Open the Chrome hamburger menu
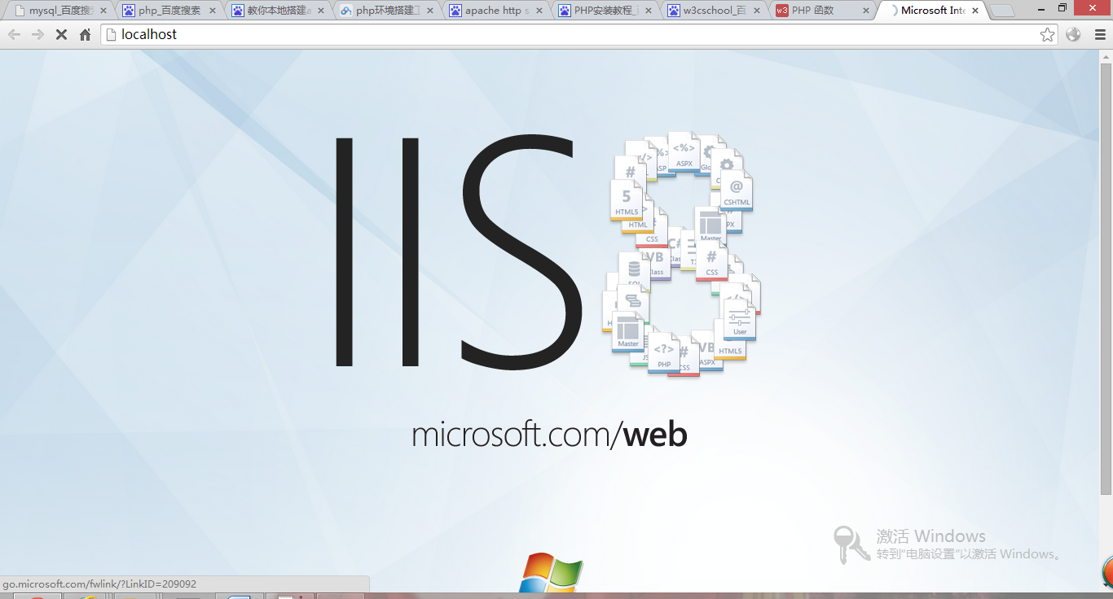Image resolution: width=1113 pixels, height=599 pixels. point(1100,34)
